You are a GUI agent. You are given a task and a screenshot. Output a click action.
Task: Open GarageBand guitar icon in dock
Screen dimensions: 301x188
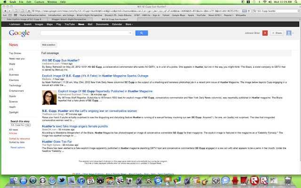tap(206, 180)
